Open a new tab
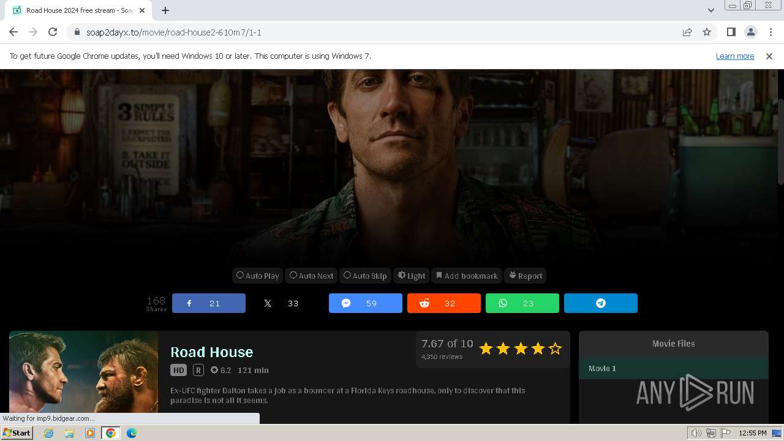Image resolution: width=784 pixels, height=441 pixels. pyautogui.click(x=165, y=10)
